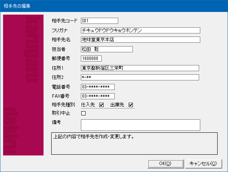Click the description box about 相手先を作成・変更
Screen dimensions: 228x172
[134, 144]
